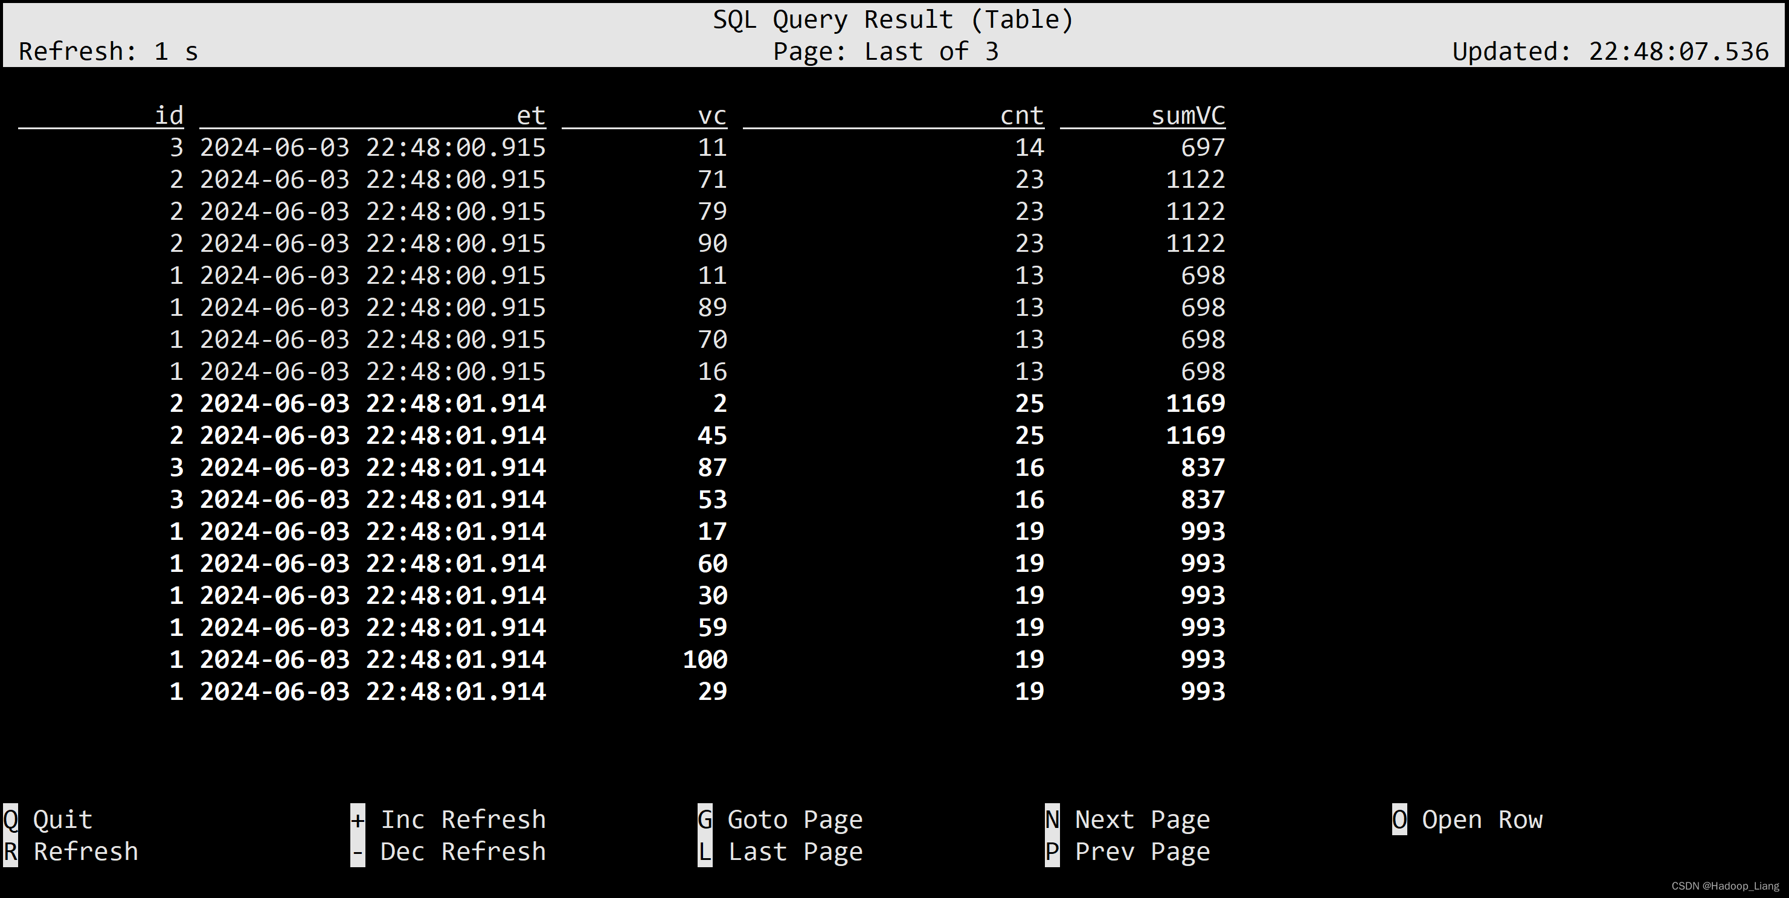
Task: Click the 'Refresh: 1 s' status text
Action: 108,51
